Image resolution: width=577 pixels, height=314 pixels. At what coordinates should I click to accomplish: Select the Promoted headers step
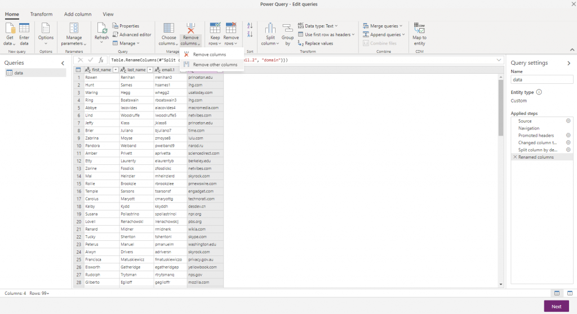[536, 135]
